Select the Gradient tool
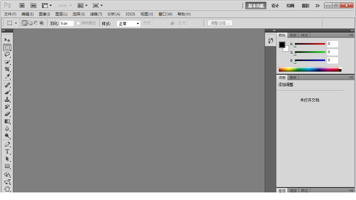356x200 pixels. pyautogui.click(x=7, y=121)
